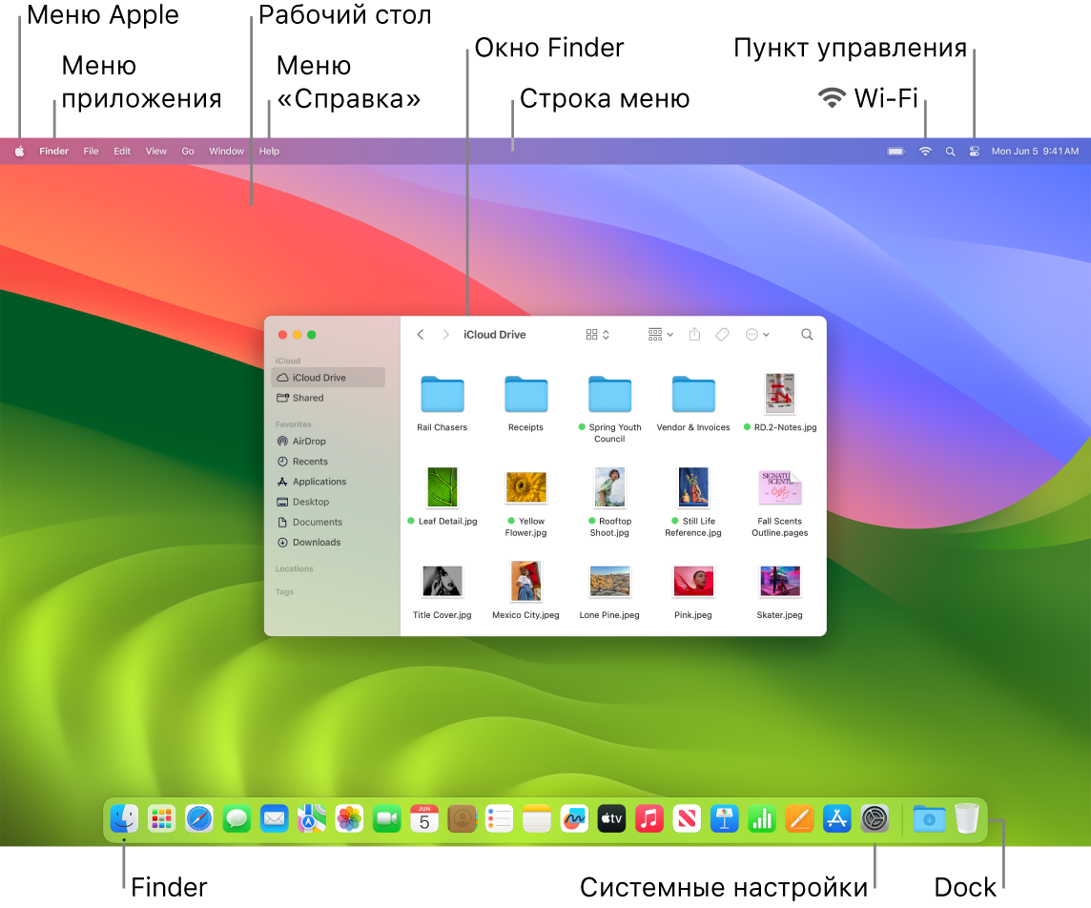Select the Leaf Detail.jpg thumbnail
1091x908 pixels.
pyautogui.click(x=442, y=486)
